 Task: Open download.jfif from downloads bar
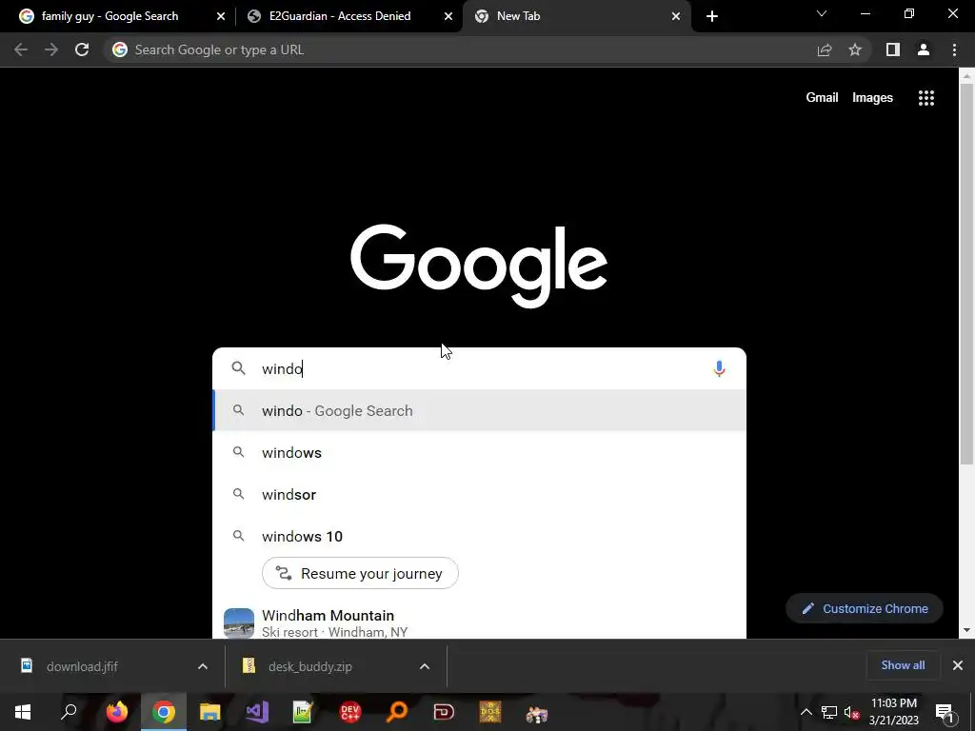[82, 666]
